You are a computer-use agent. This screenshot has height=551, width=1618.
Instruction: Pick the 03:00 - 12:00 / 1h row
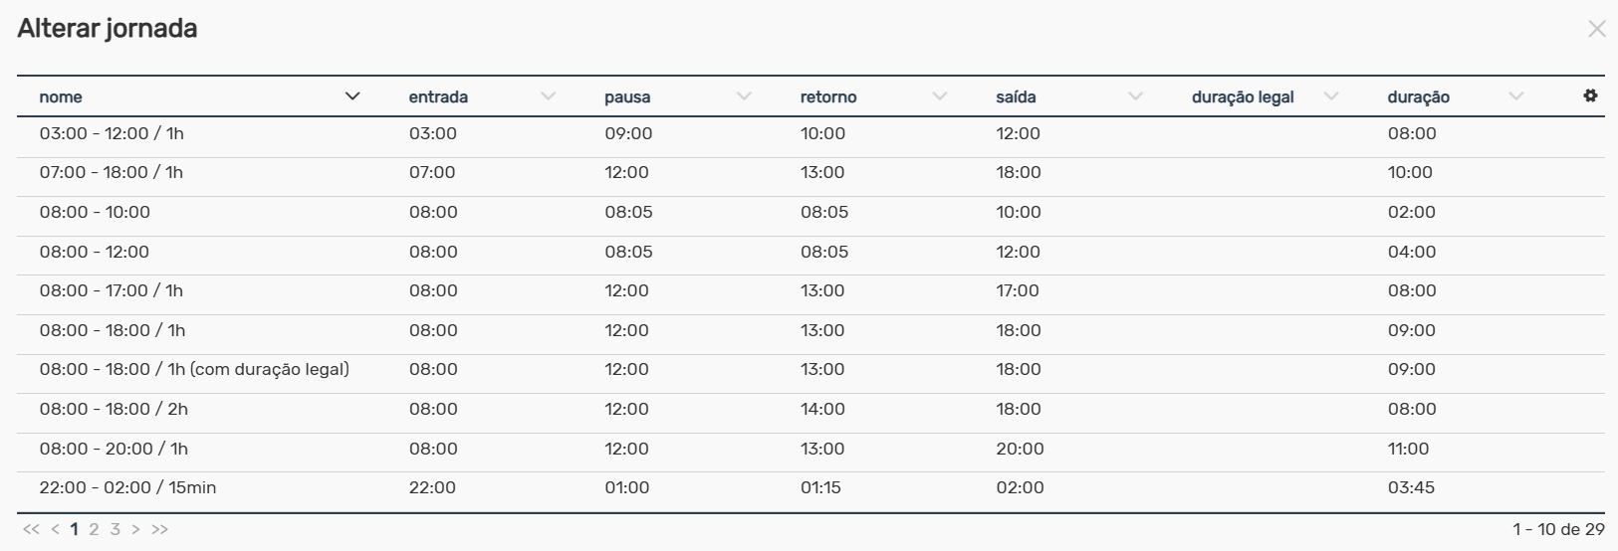coord(810,134)
